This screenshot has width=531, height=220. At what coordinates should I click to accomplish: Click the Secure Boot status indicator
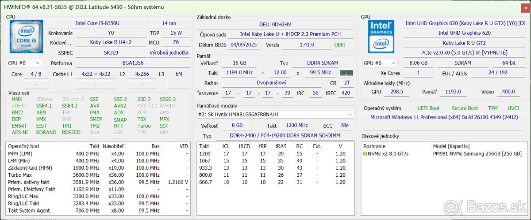pos(465,108)
